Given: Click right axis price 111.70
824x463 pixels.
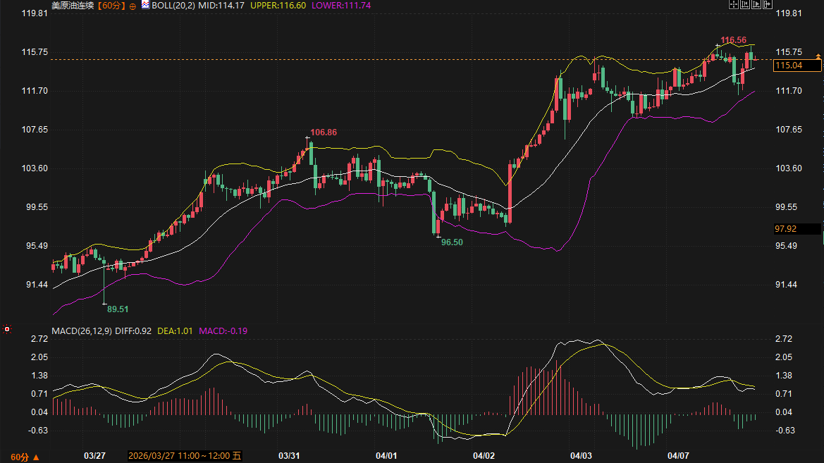Looking at the screenshot, I should pos(789,91).
